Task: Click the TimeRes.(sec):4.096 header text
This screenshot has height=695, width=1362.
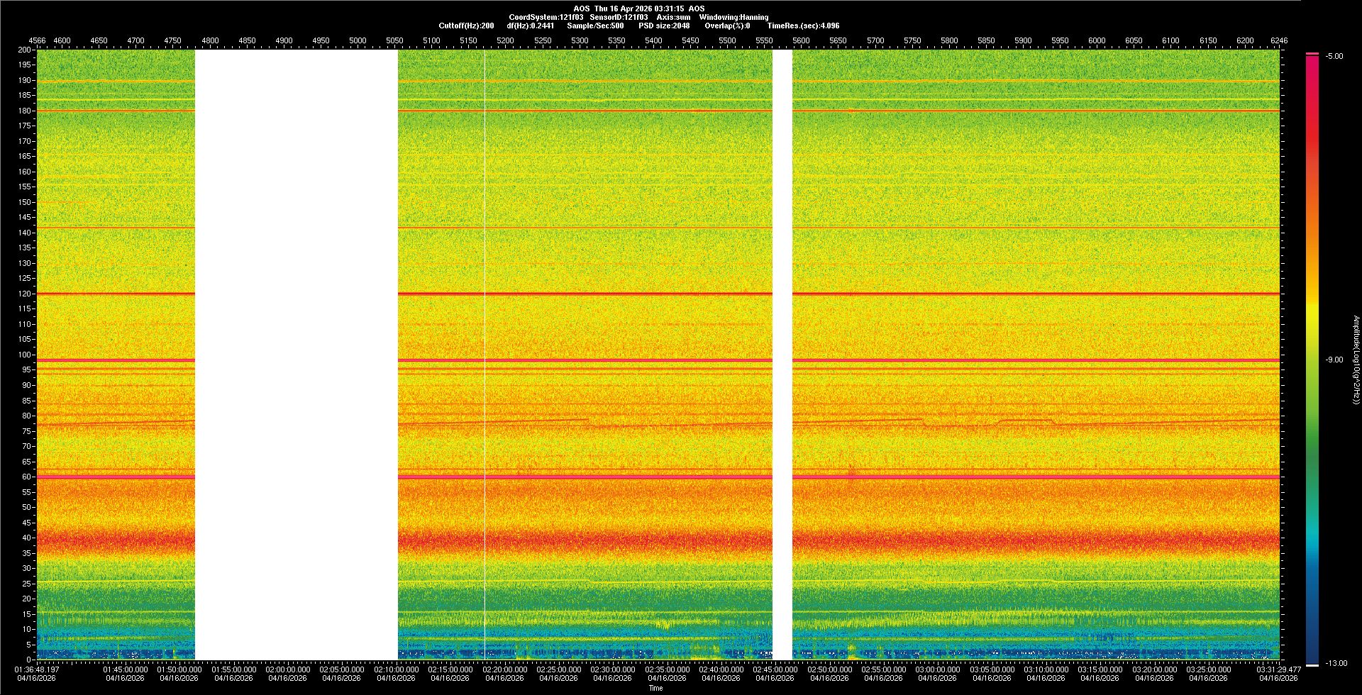Action: (x=803, y=26)
